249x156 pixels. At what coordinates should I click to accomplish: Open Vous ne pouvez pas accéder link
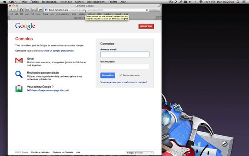click(x=124, y=82)
